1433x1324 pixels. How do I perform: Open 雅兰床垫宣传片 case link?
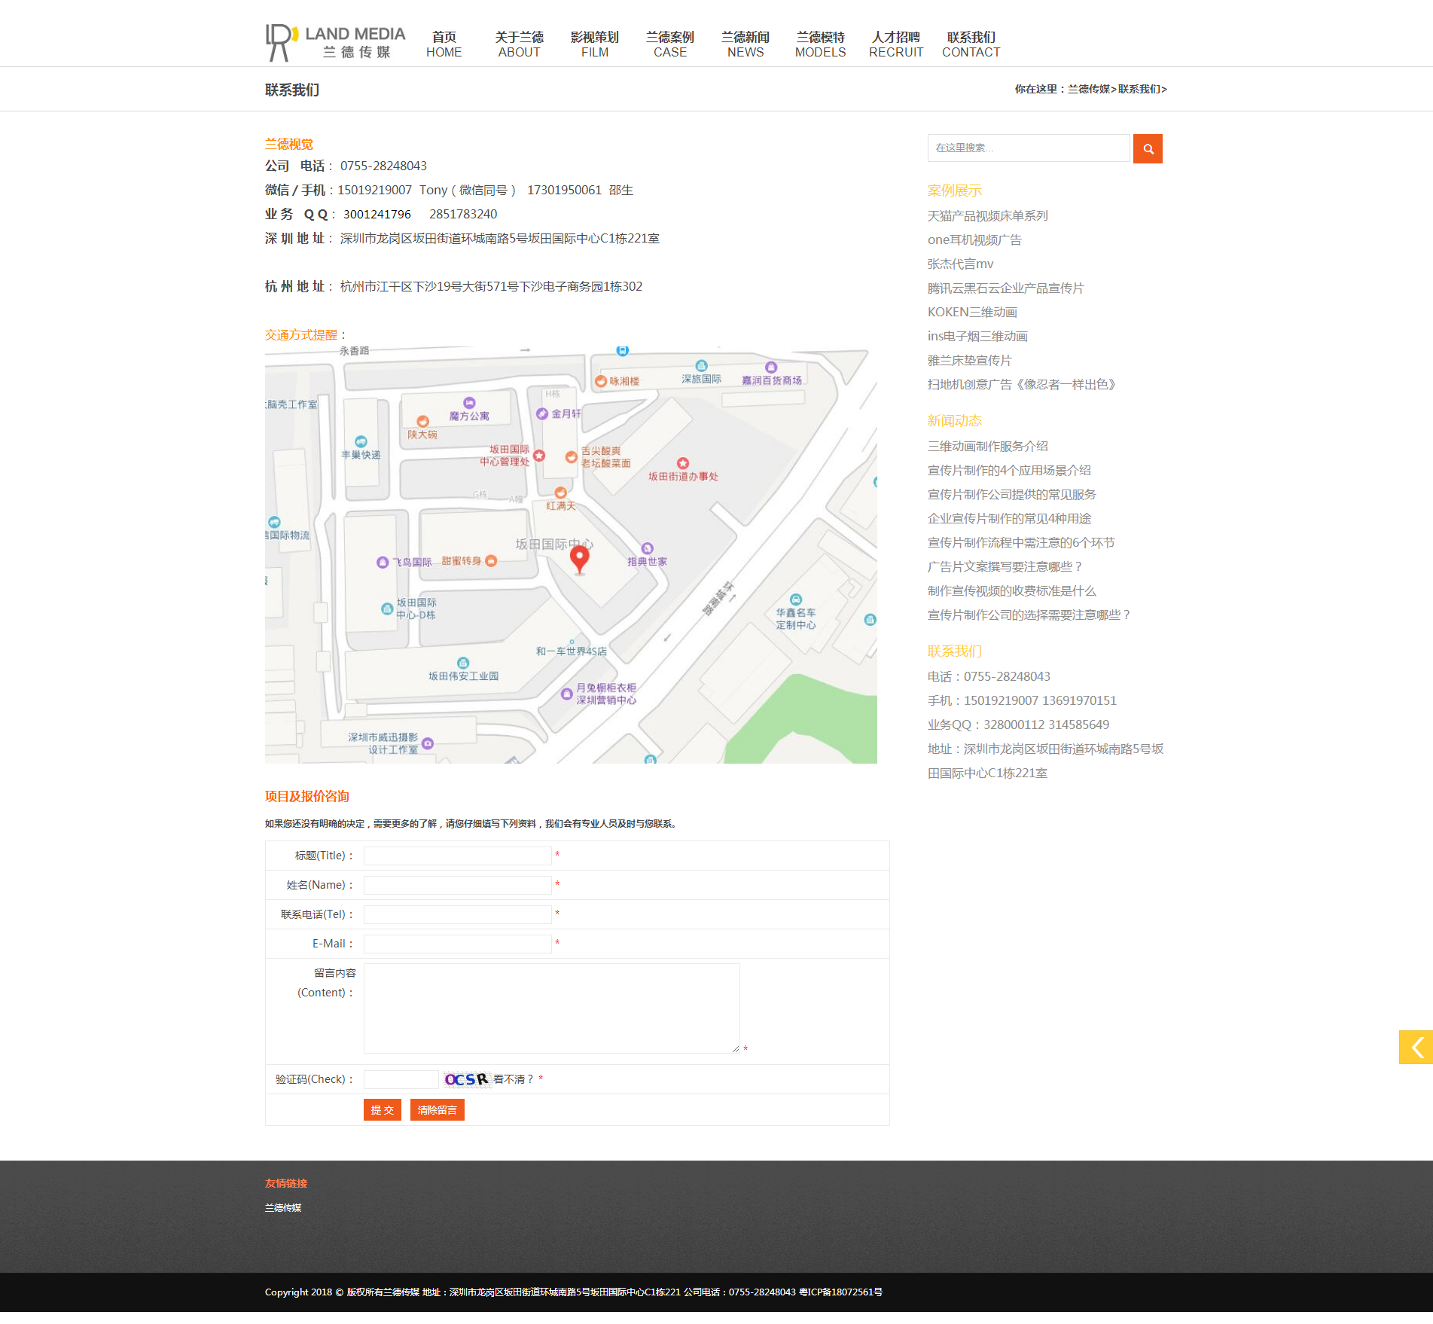[969, 361]
